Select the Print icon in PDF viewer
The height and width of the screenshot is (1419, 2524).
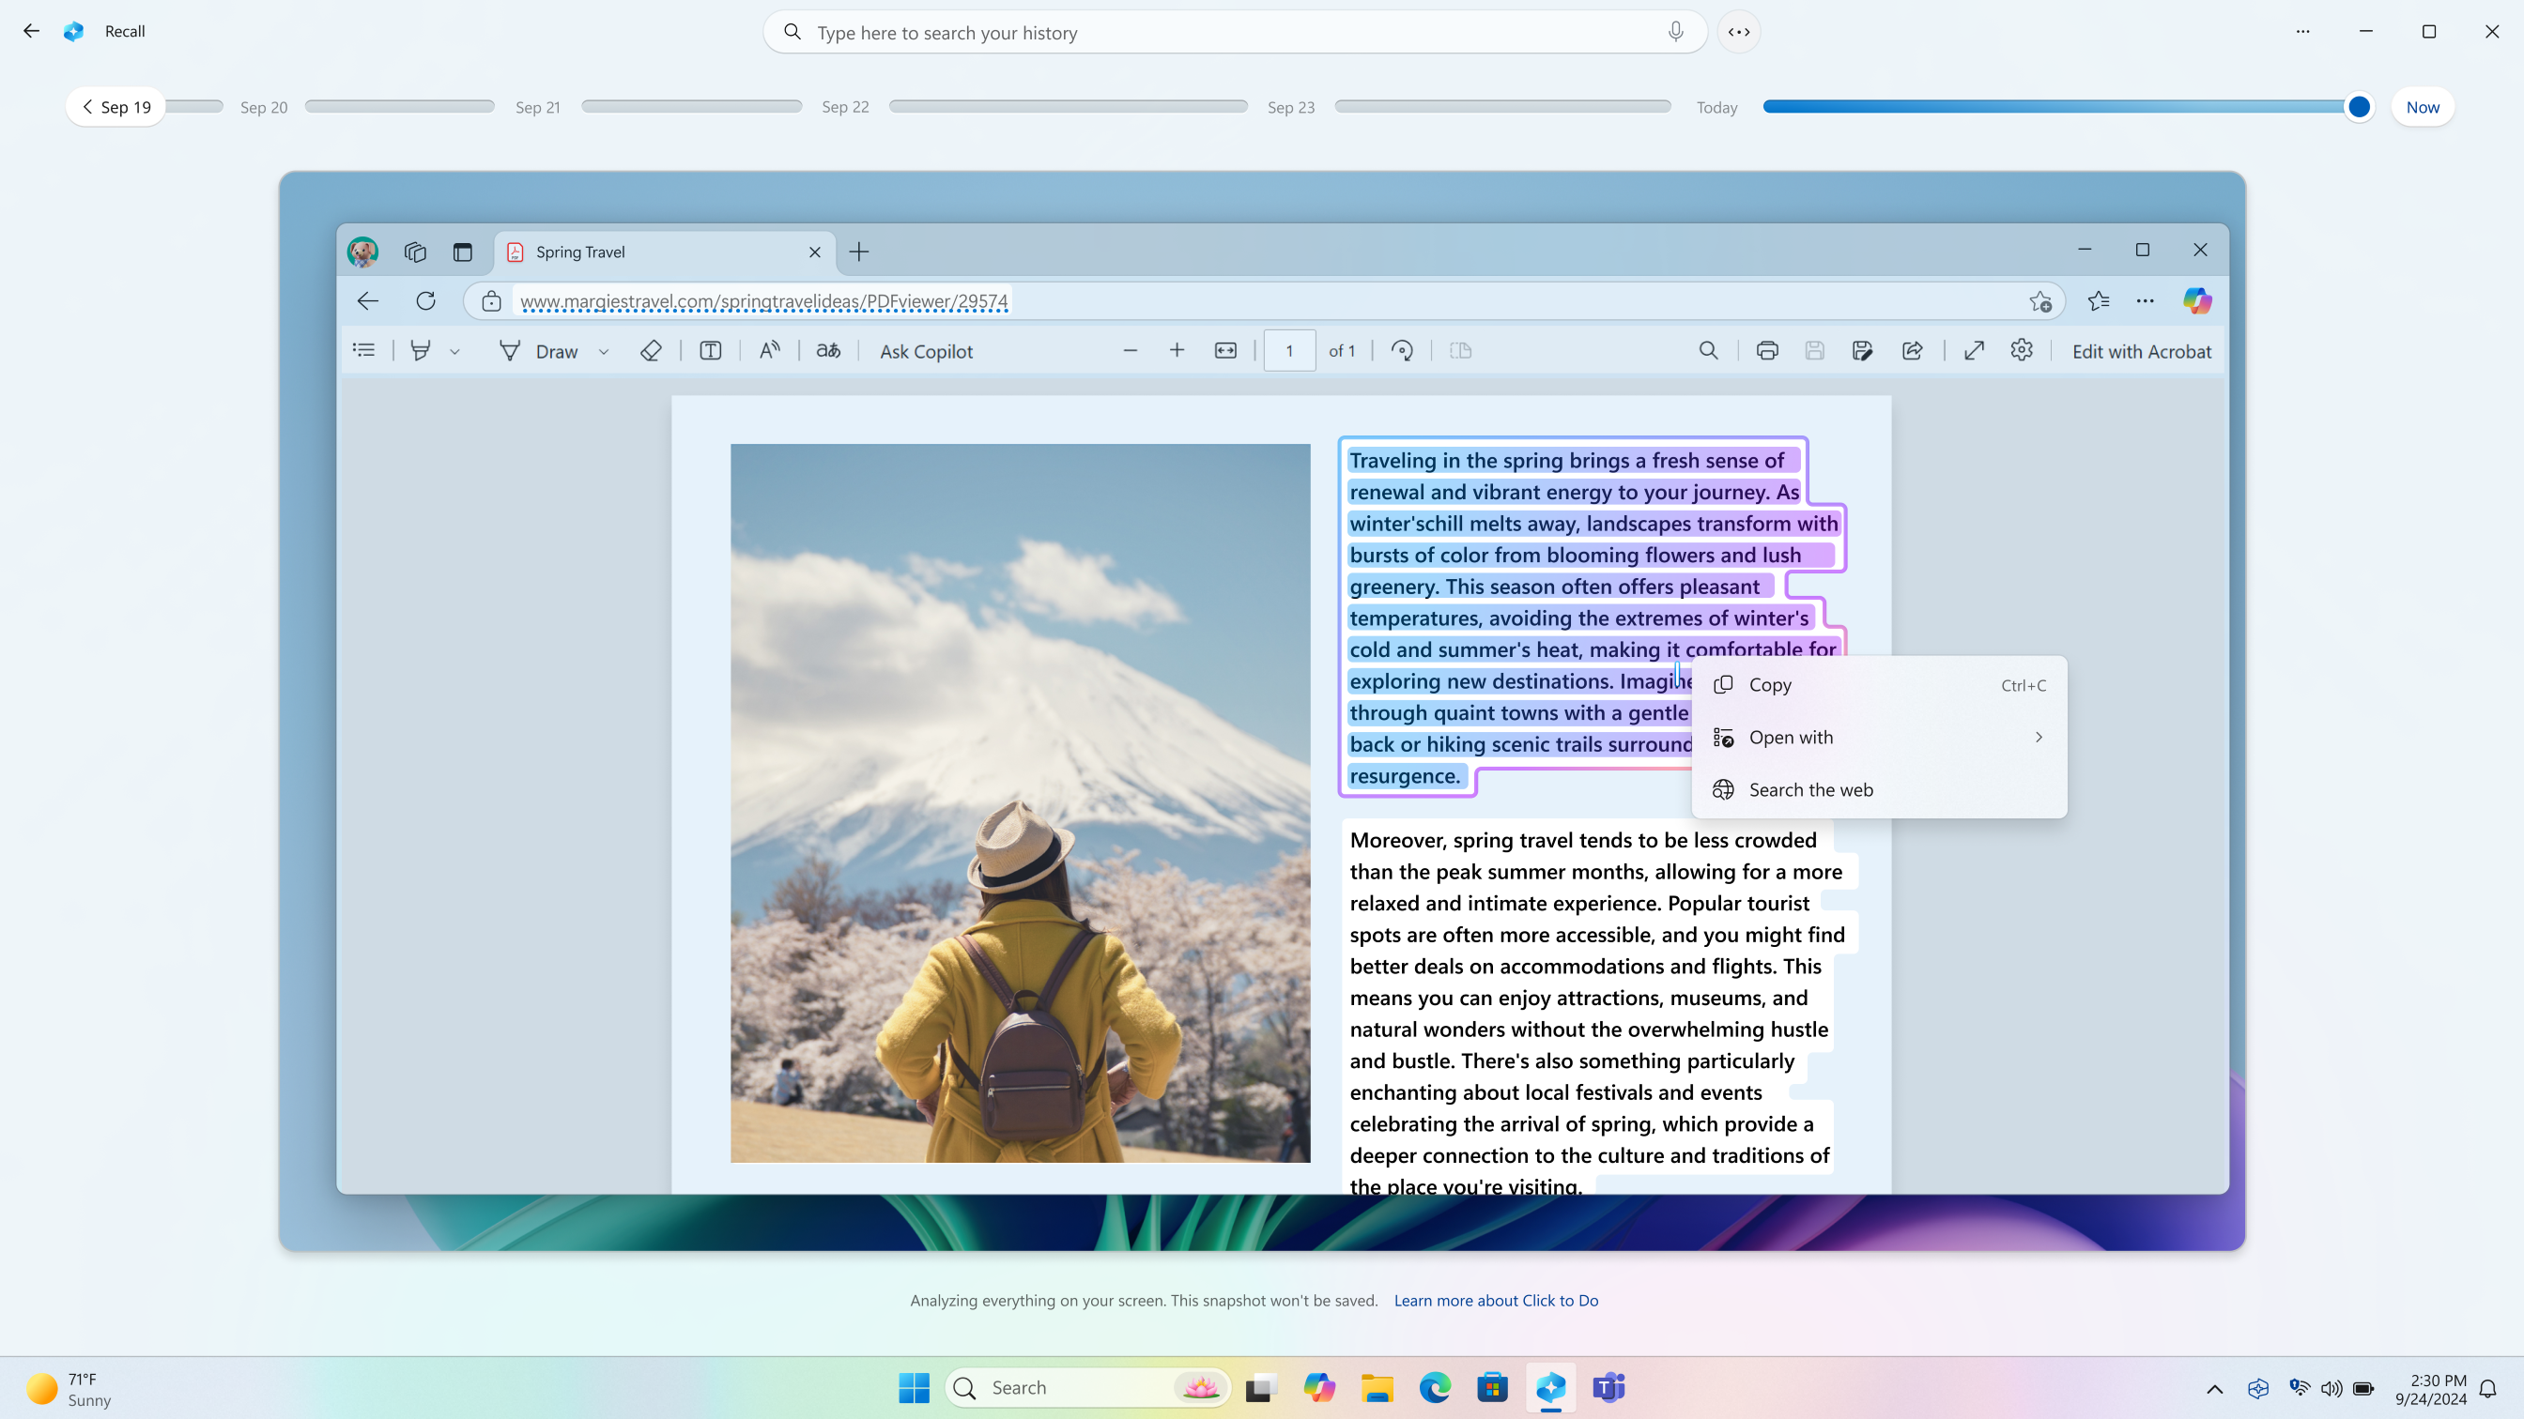click(1766, 350)
